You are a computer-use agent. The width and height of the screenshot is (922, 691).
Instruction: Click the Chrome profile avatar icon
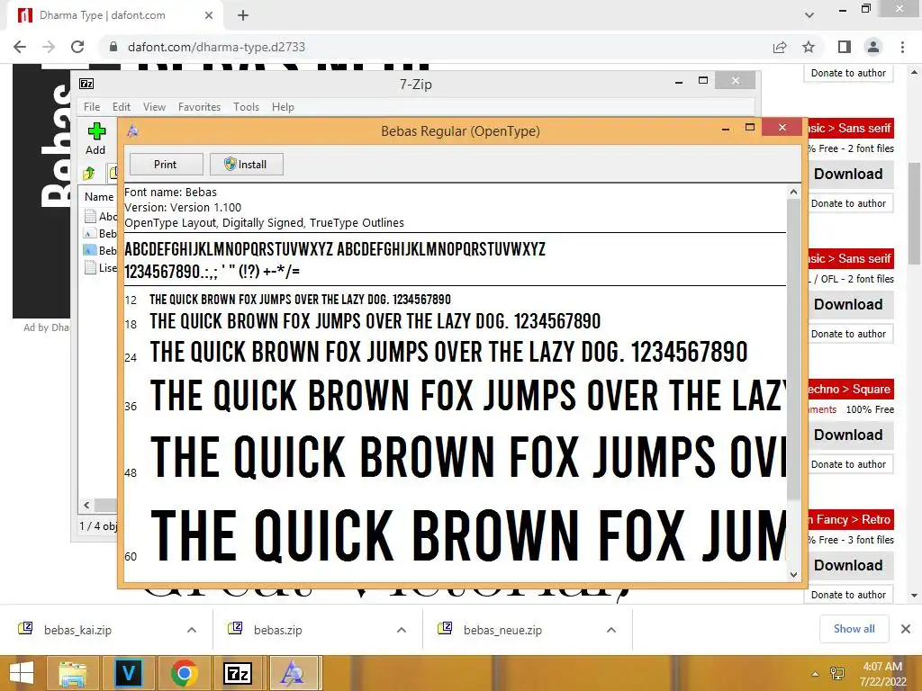point(873,47)
